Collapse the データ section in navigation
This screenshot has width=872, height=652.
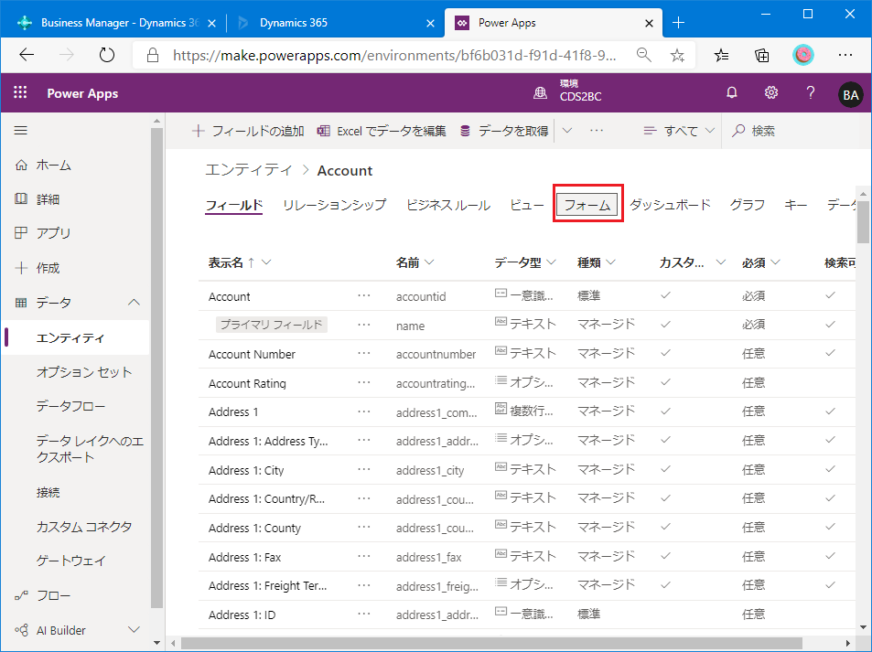click(x=134, y=303)
